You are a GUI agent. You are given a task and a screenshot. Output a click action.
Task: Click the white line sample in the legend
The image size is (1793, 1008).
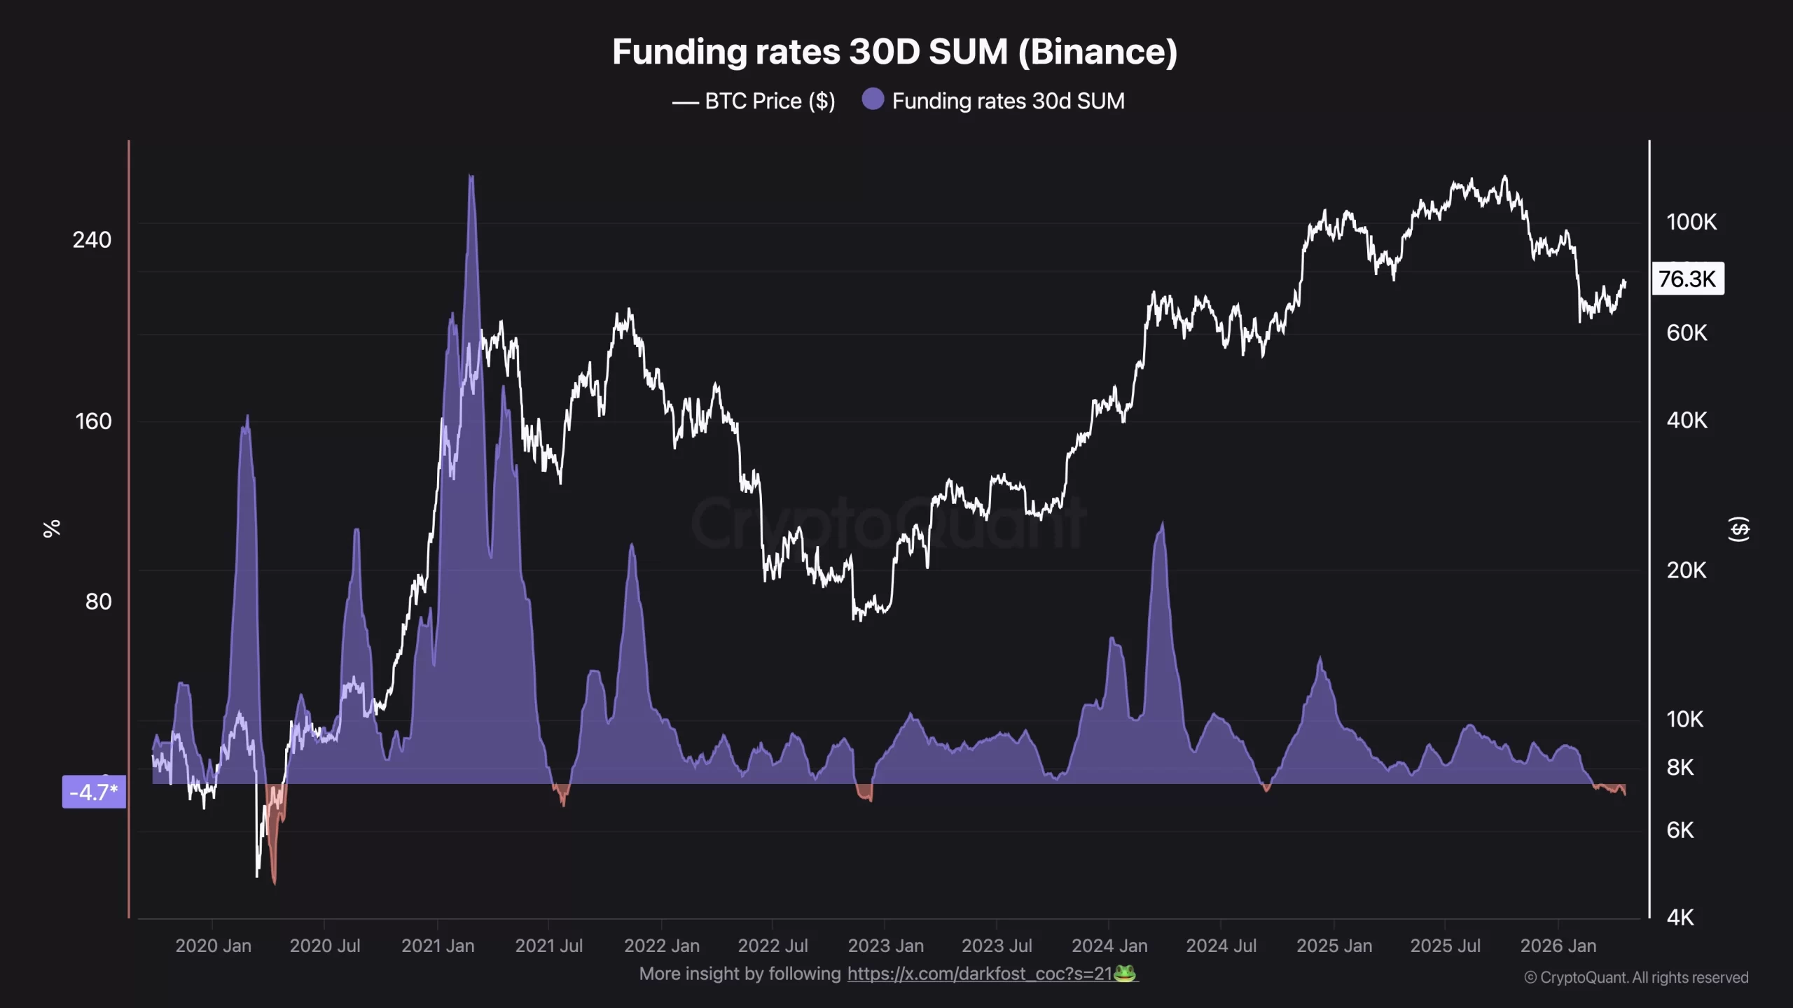685,102
